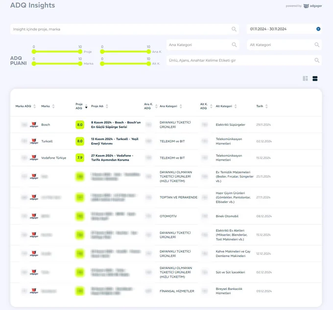Open the 01.11.2024 - 30.11.2024 date range field

coord(284,29)
